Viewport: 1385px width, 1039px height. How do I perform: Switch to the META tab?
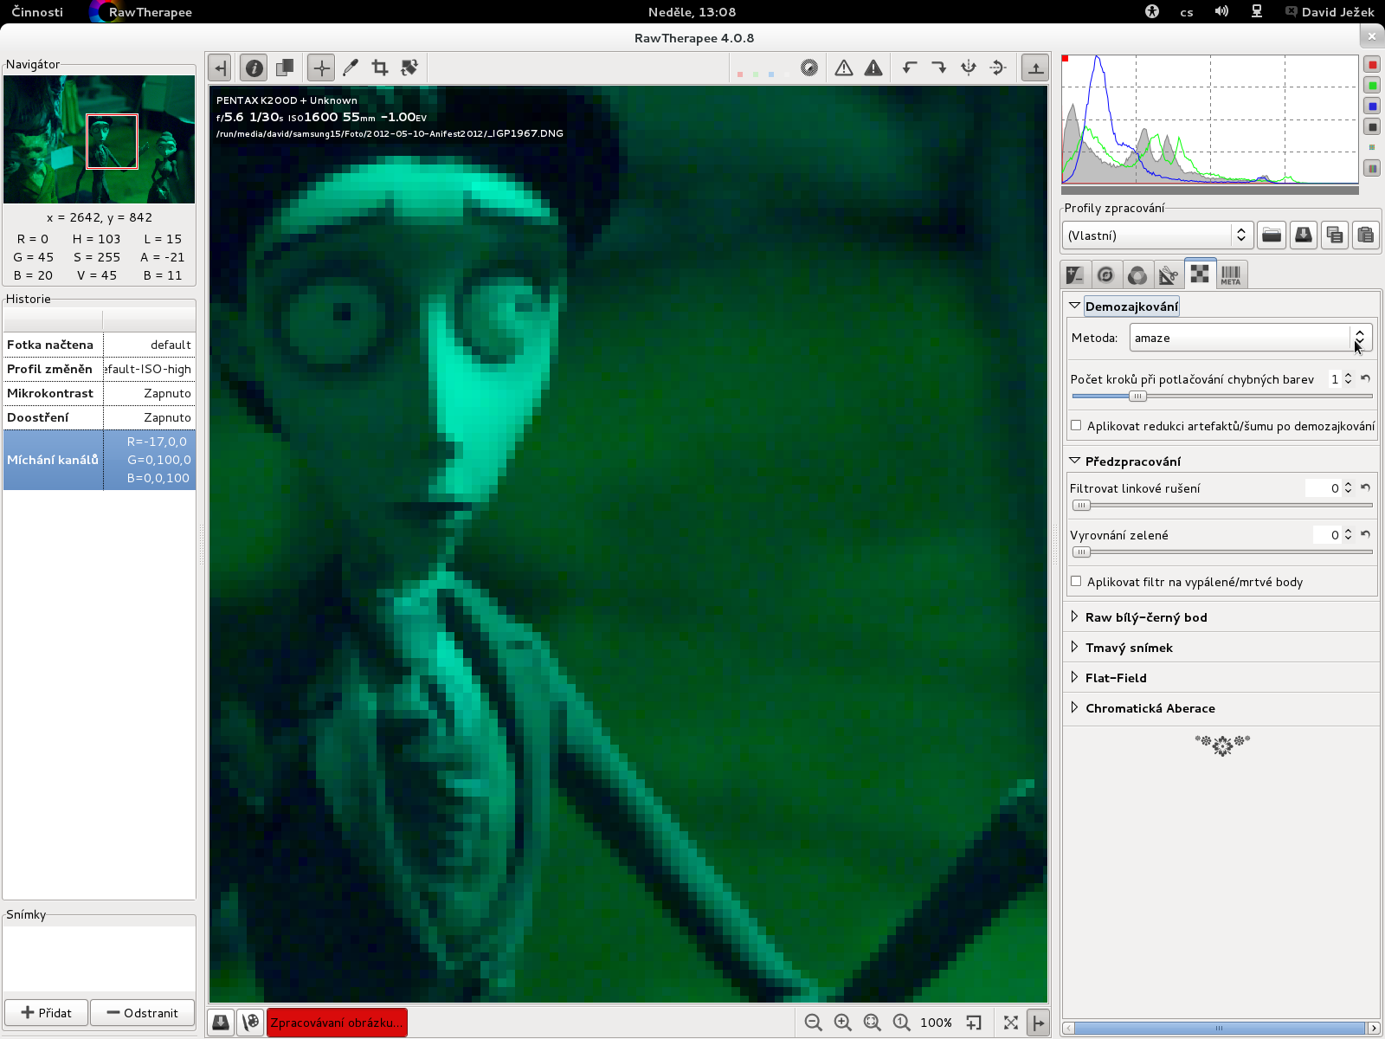tap(1231, 274)
